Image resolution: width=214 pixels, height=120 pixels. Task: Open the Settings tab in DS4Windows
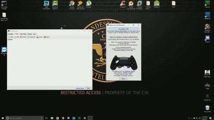(x=30, y=34)
